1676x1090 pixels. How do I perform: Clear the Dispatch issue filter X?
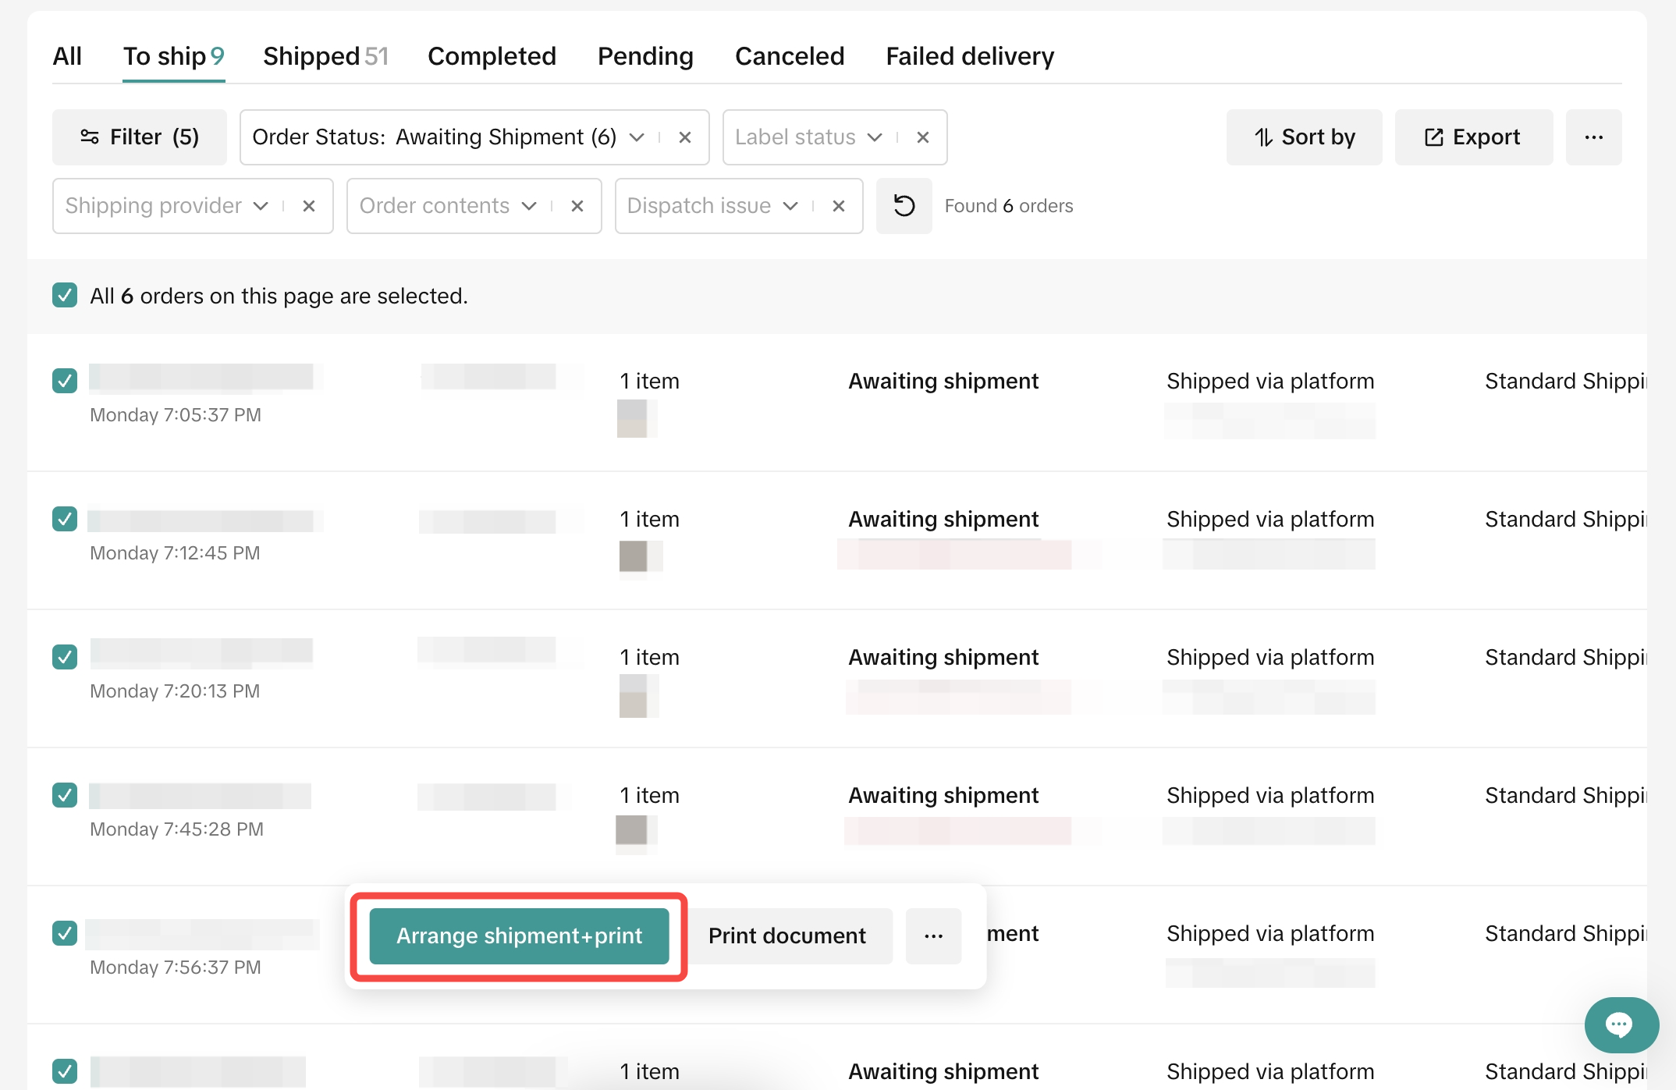point(839,206)
